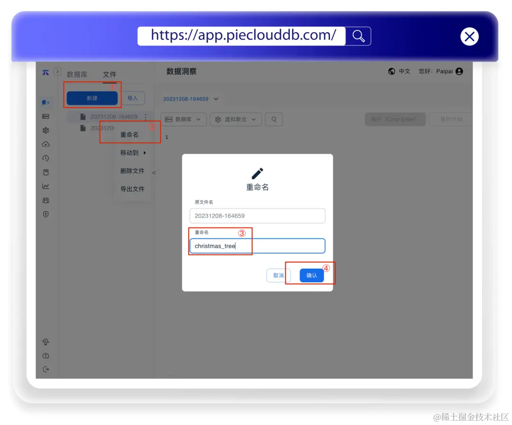Open the database server icon in sidebar
This screenshot has width=512, height=425.
coord(46,117)
